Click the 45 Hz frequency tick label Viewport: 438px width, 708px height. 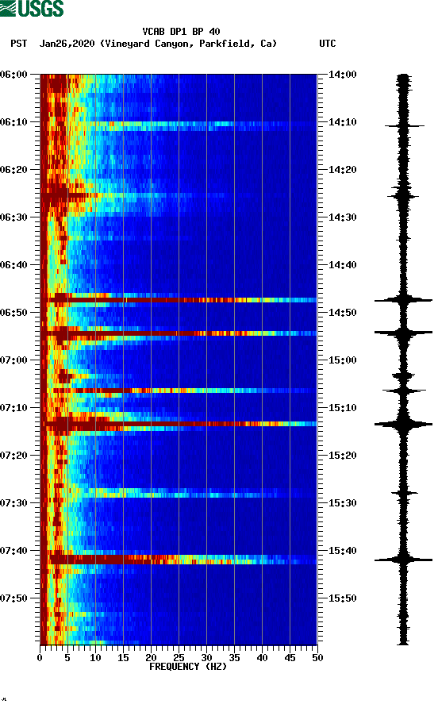(x=290, y=658)
